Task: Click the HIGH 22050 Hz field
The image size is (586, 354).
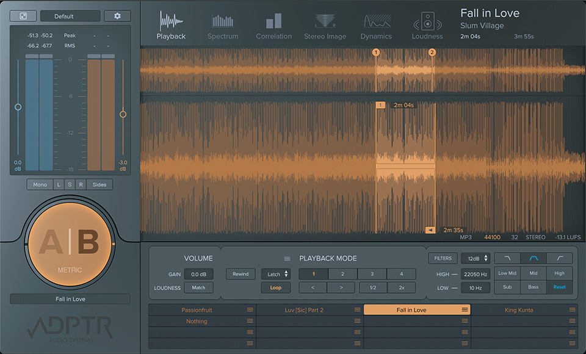Action: click(476, 274)
